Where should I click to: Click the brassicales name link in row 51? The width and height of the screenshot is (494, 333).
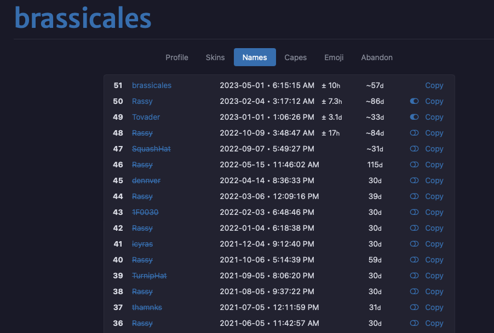(152, 85)
